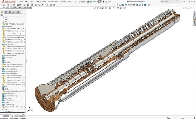Expand the BearingSpacer folder in the tree
This screenshot has height=119, width=196.
coord(1,44)
